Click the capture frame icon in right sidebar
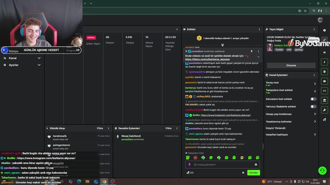This screenshot has width=330, height=185. pyautogui.click(x=324, y=52)
